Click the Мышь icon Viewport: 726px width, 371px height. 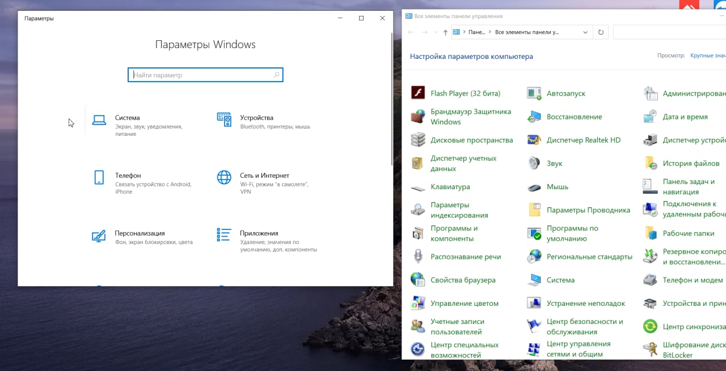click(x=534, y=187)
